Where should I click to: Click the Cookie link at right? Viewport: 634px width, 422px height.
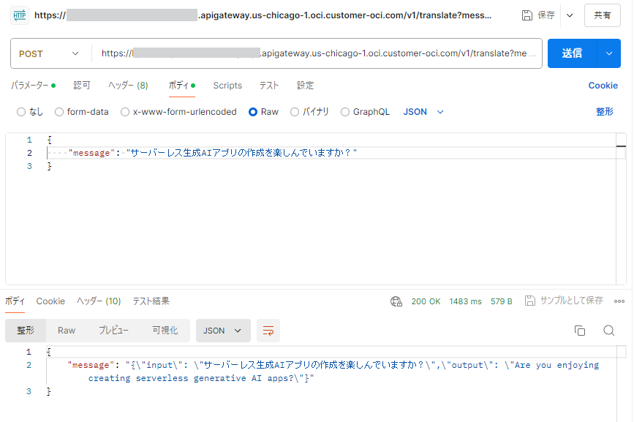pos(603,86)
